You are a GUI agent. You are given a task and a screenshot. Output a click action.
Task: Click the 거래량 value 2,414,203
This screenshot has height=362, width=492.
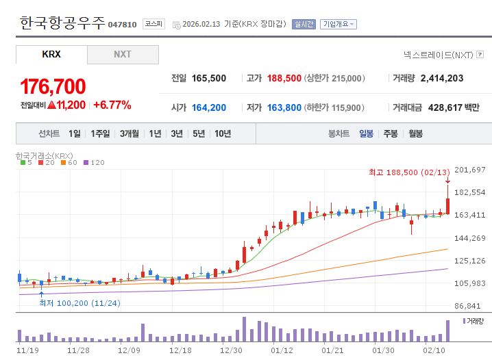[x=442, y=78]
